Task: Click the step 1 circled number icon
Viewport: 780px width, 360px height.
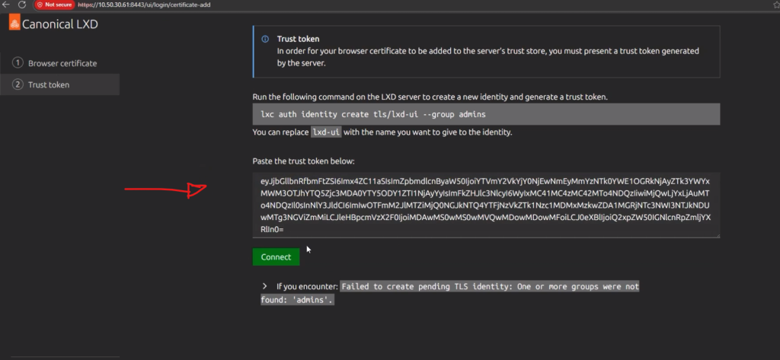Action: (18, 63)
